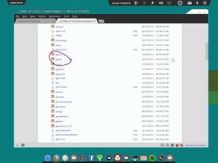Click the folder icon beside .gnome2_private
Image resolution: width=218 pixels, height=163 pixels.
[x=53, y=101]
